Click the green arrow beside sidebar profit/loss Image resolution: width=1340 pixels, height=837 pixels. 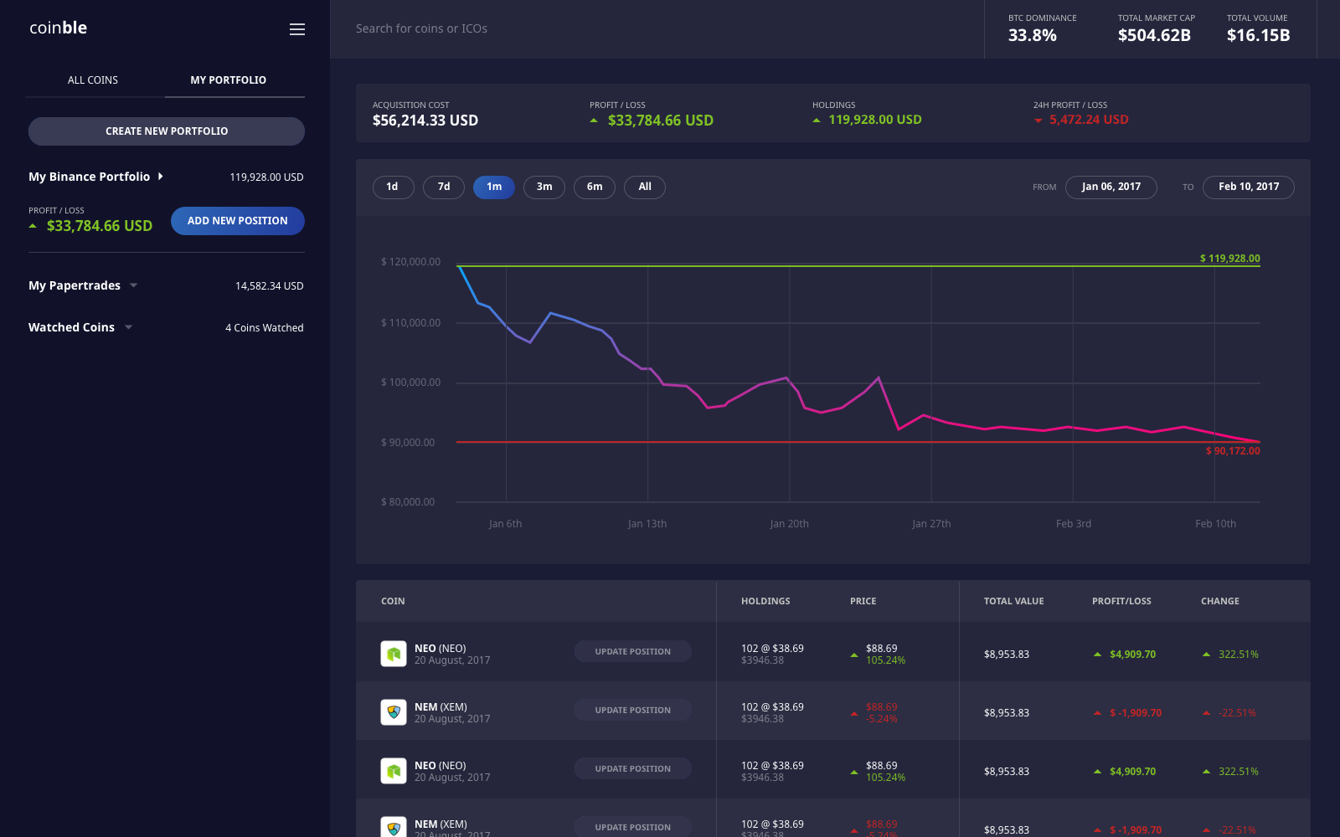(33, 226)
